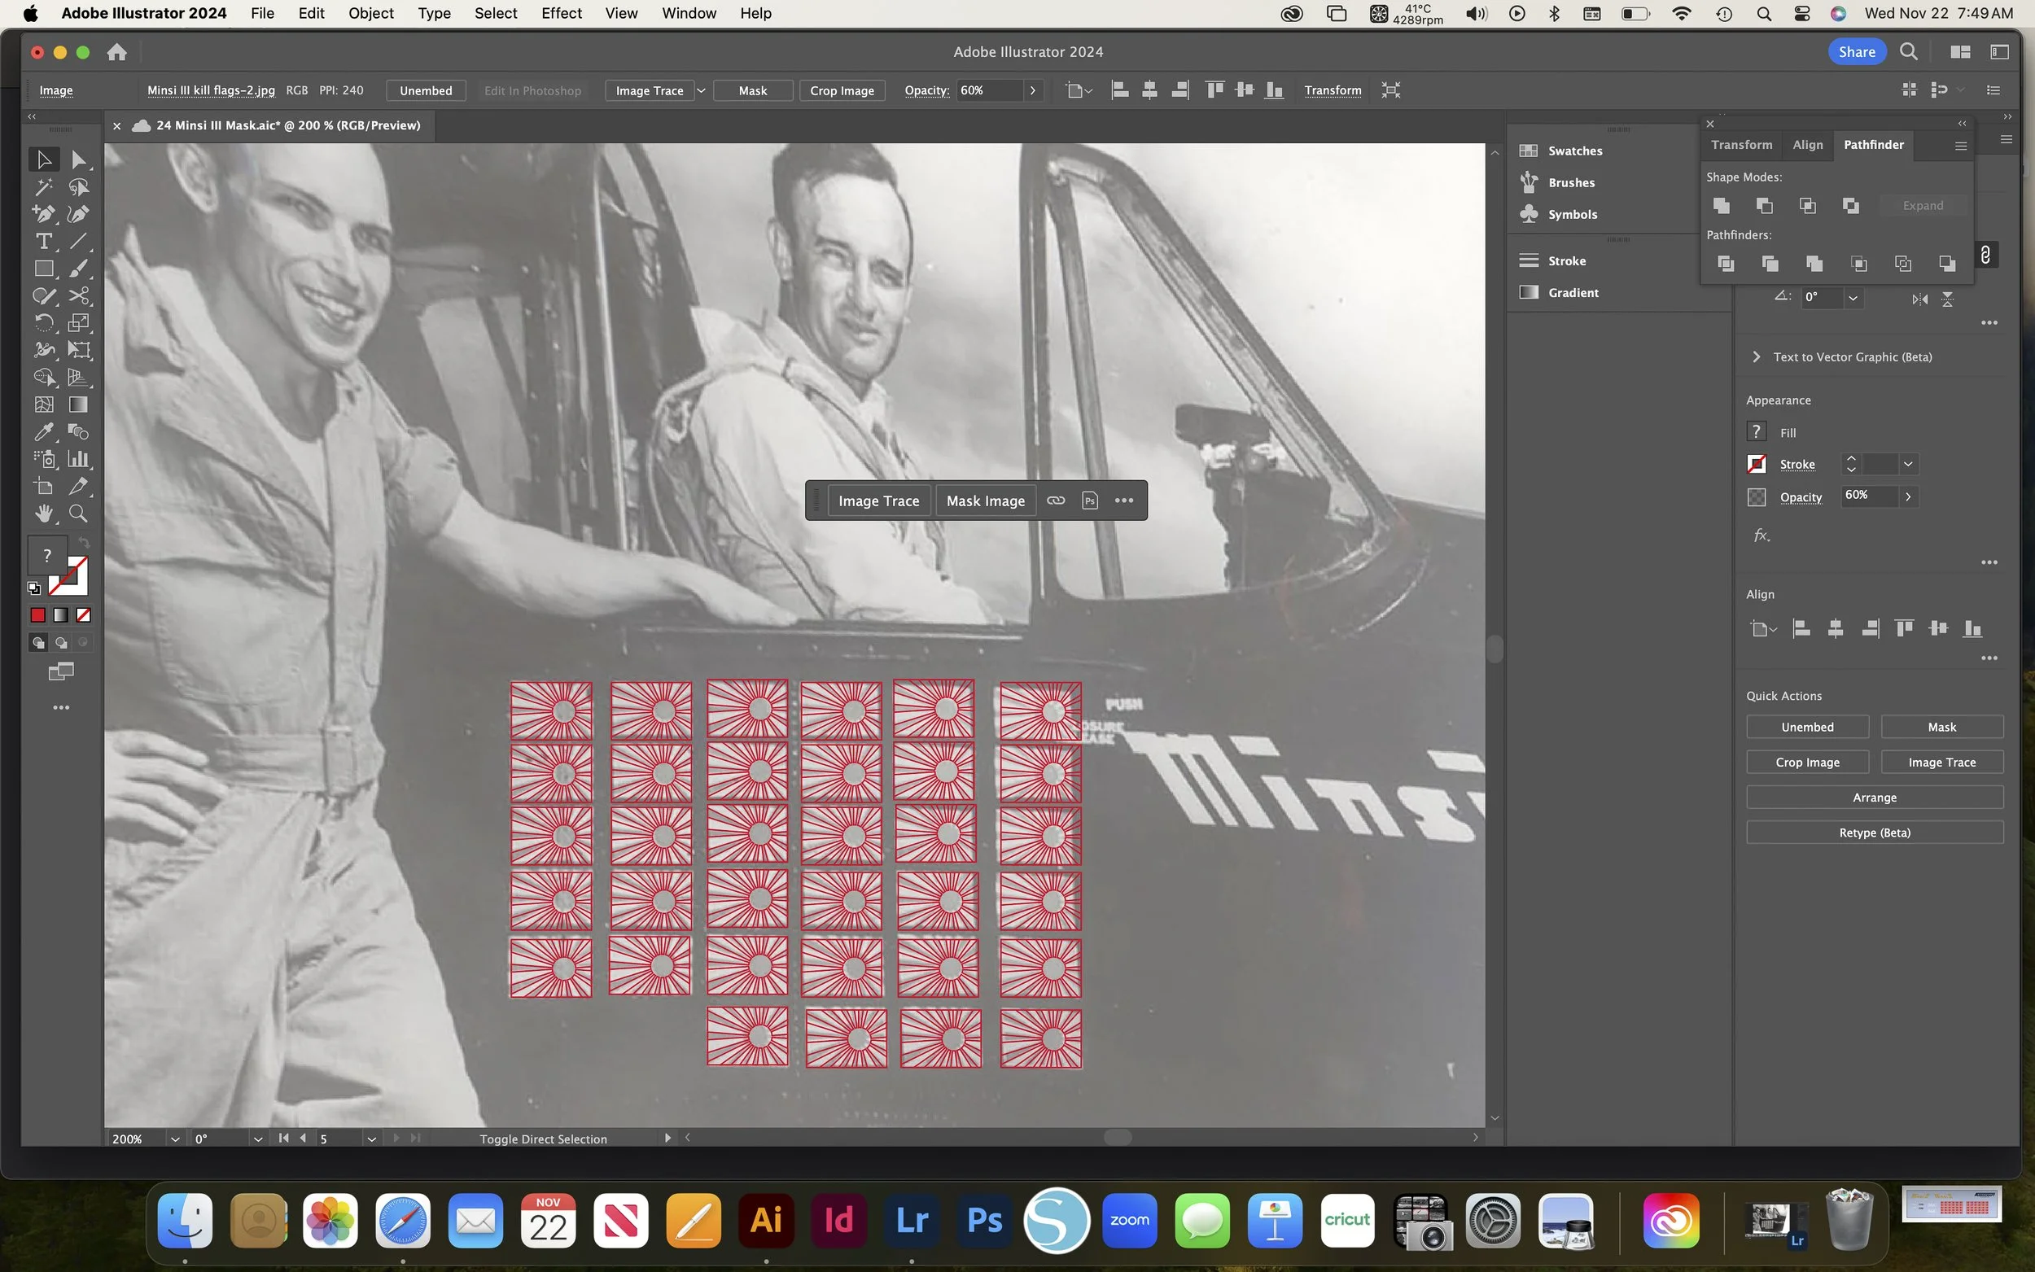
Task: Click the Retype (Beta) button
Action: (x=1874, y=833)
